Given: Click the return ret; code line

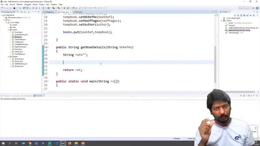Looking at the screenshot, I should tap(73, 70).
